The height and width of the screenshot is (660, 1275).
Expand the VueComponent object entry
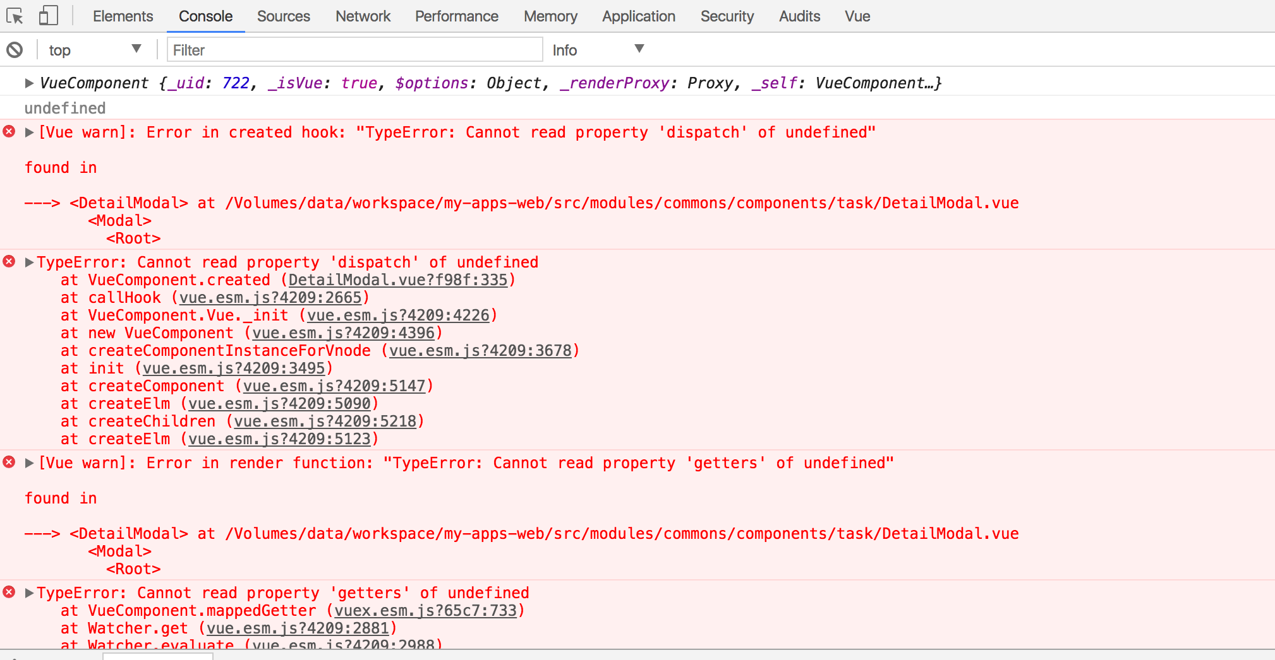(28, 83)
